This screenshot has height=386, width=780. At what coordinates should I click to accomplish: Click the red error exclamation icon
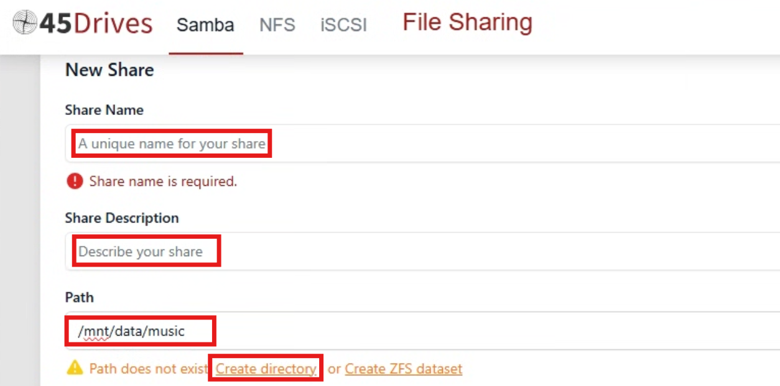tap(75, 181)
